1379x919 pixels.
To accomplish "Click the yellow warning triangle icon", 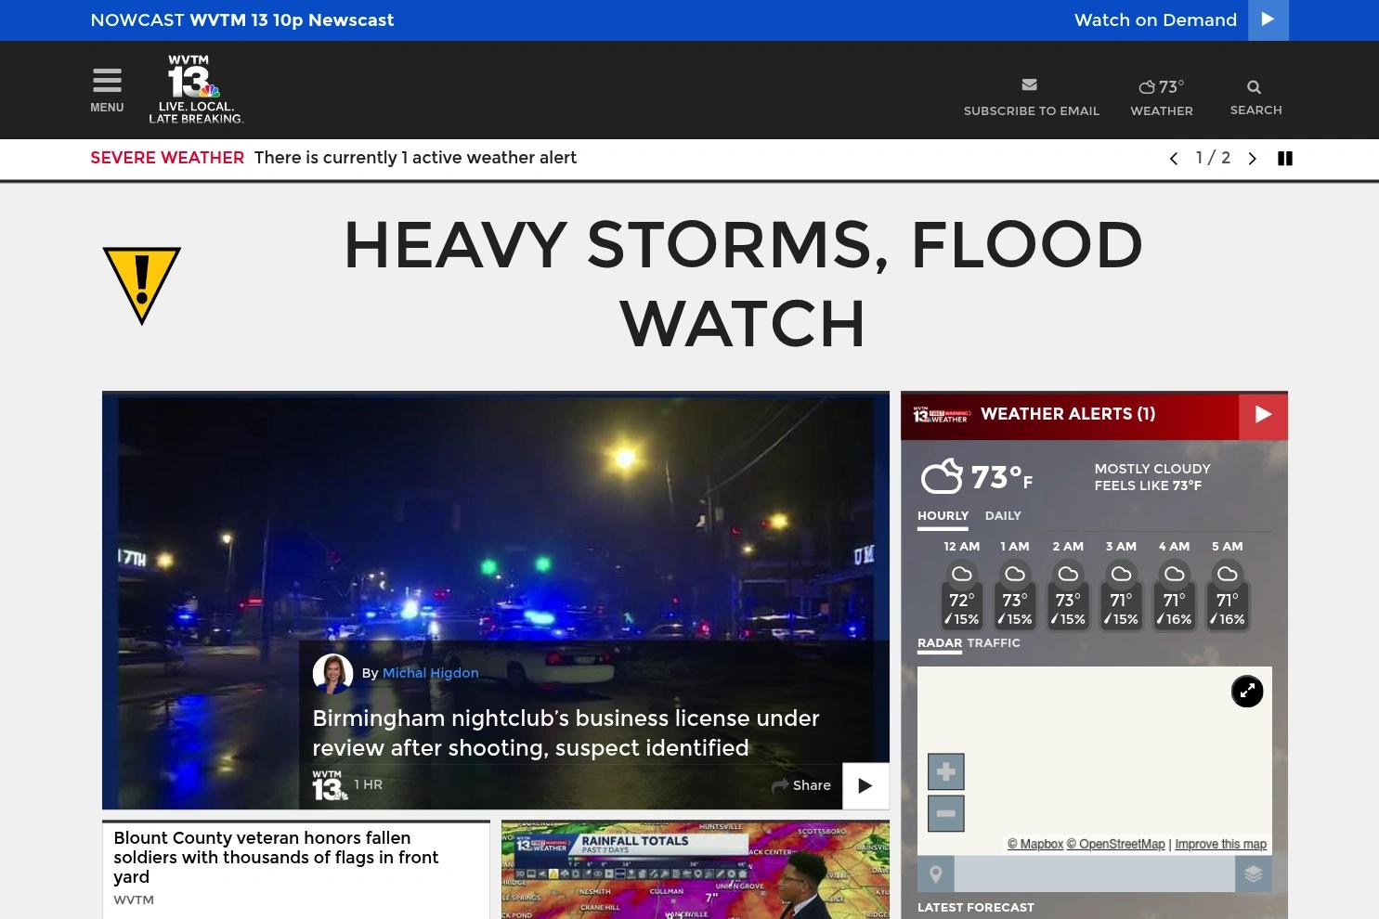I will tap(141, 285).
